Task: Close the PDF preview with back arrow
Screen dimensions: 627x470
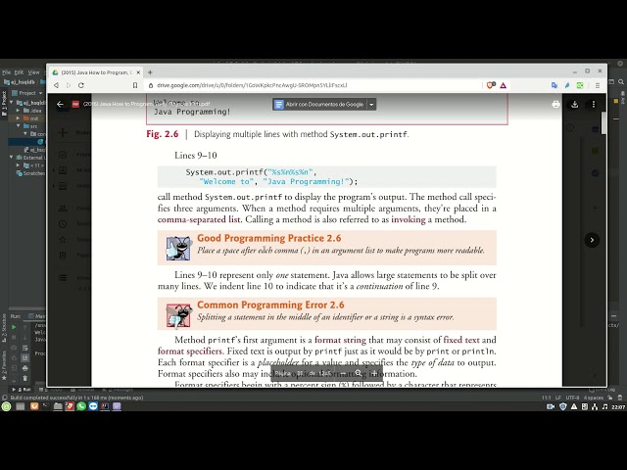Action: tap(60, 105)
